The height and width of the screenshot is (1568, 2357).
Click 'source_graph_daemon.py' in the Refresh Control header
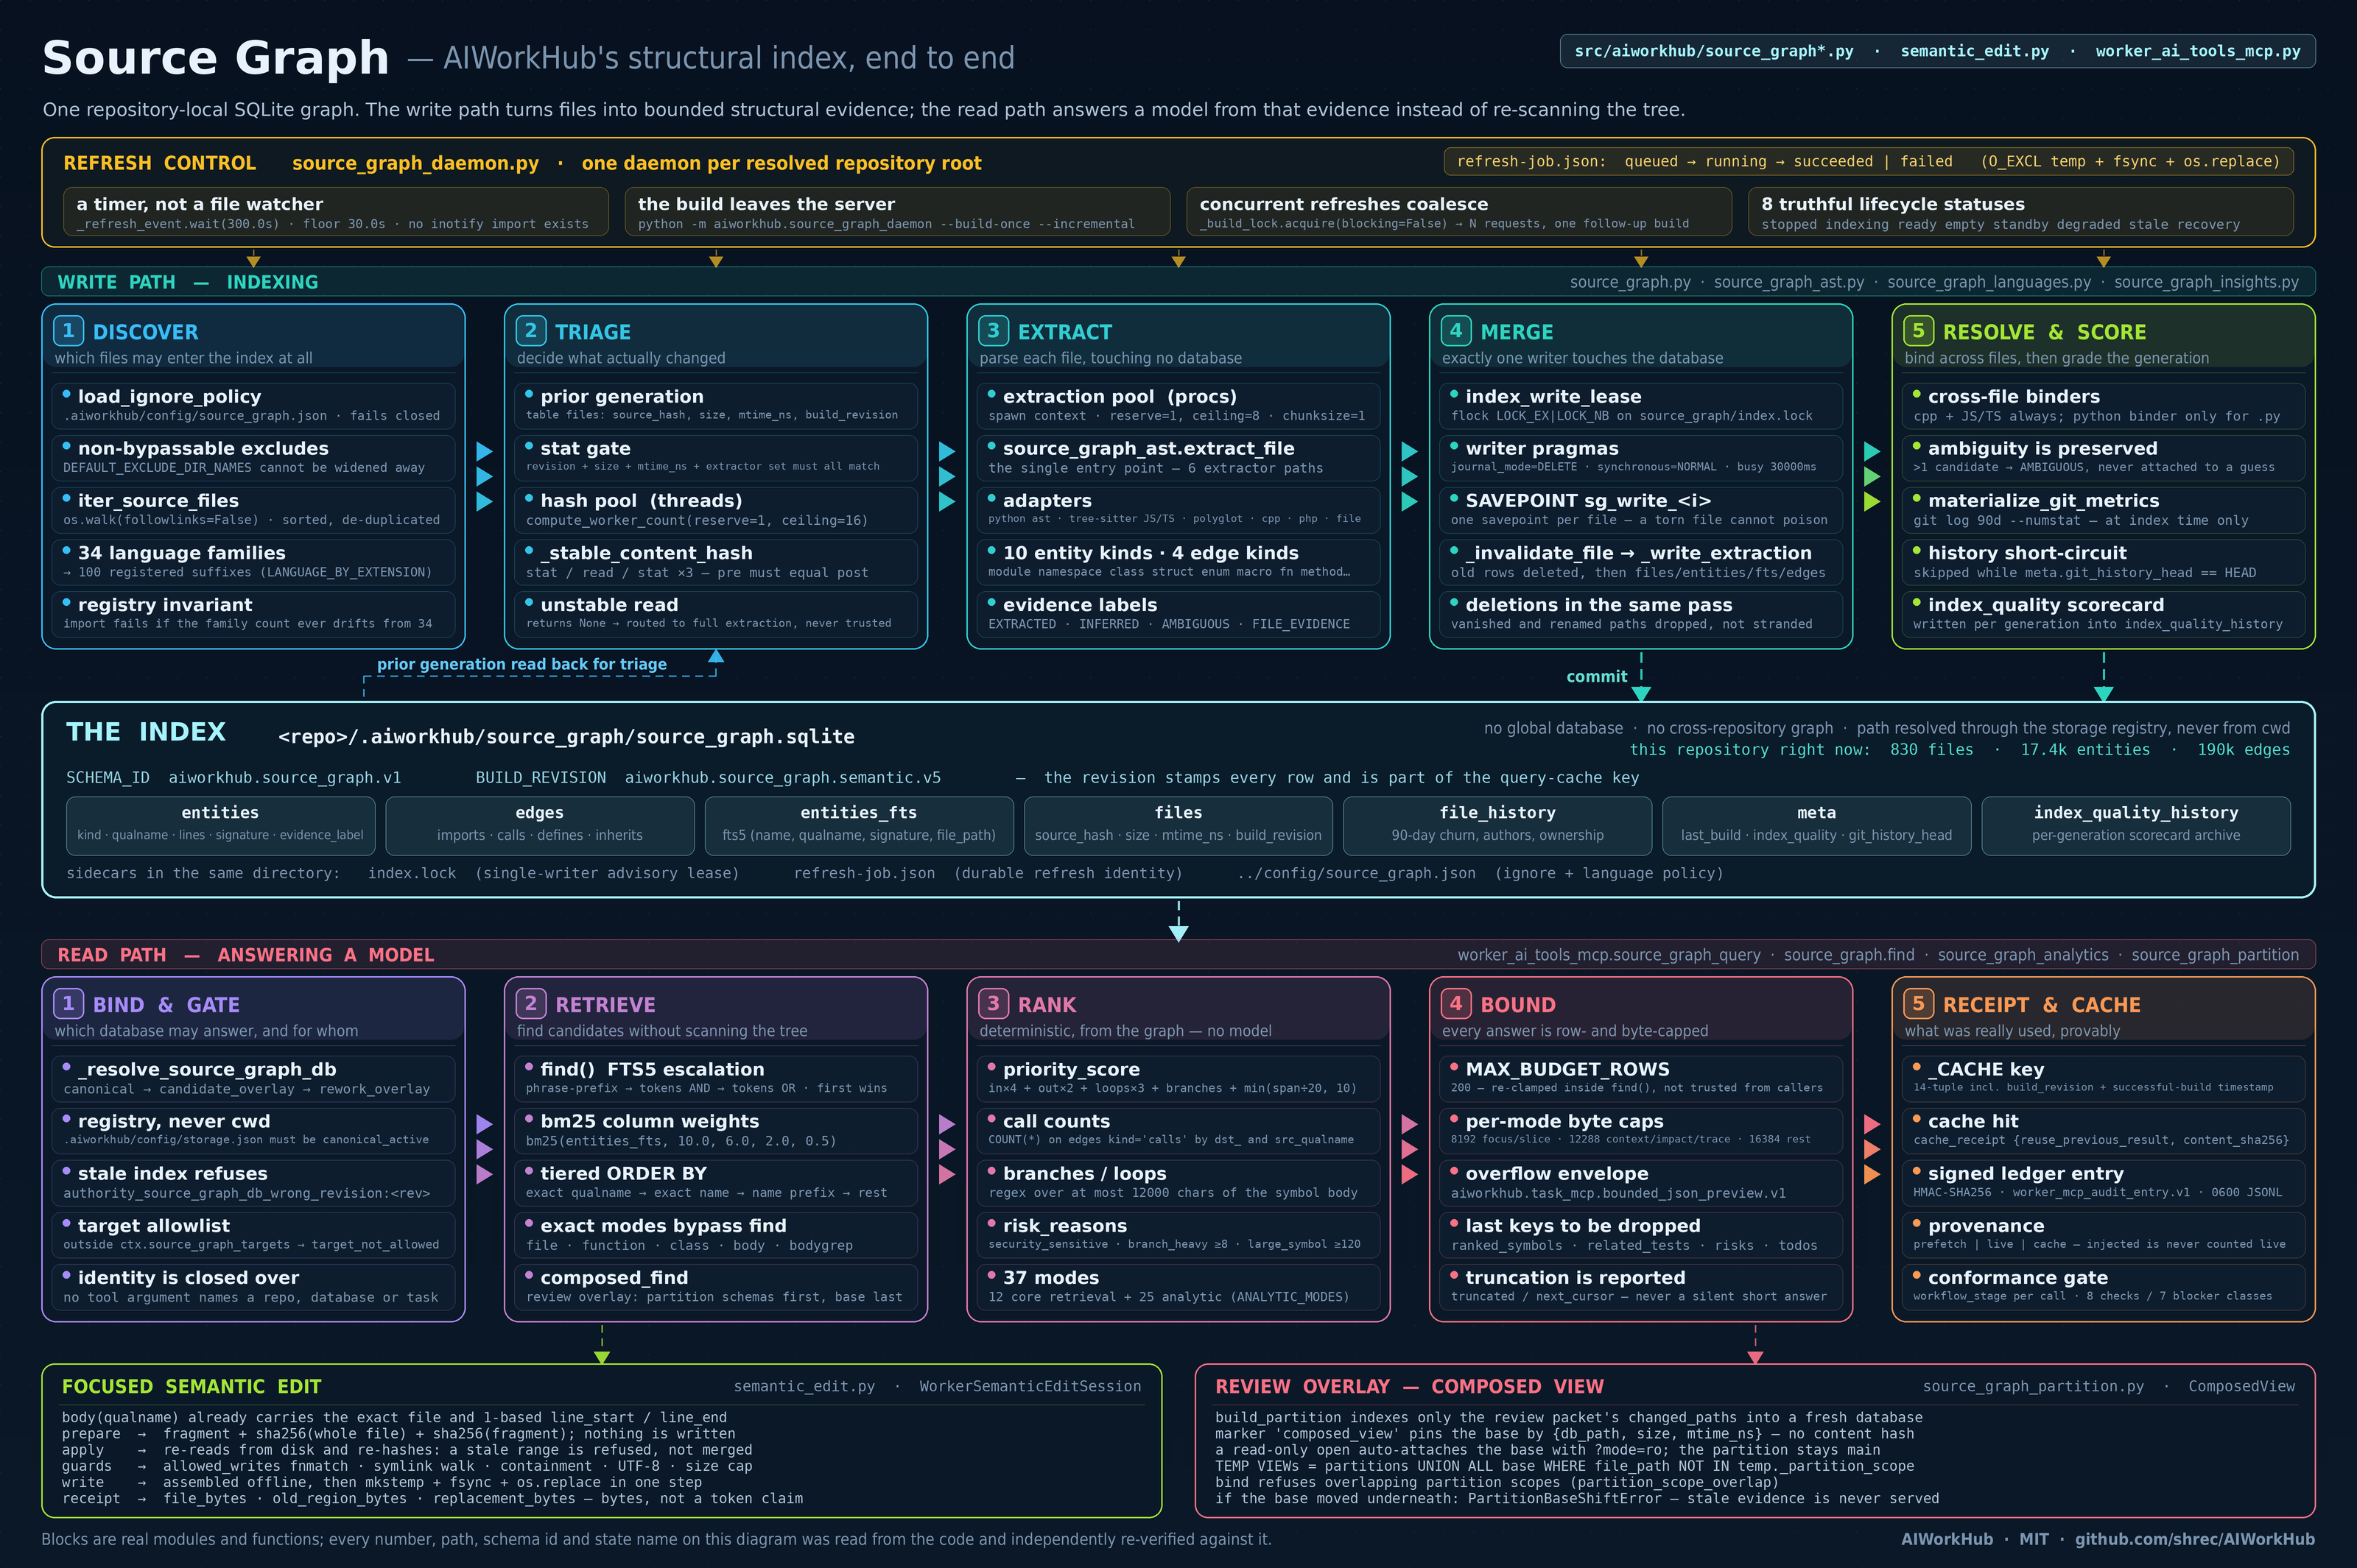click(415, 163)
